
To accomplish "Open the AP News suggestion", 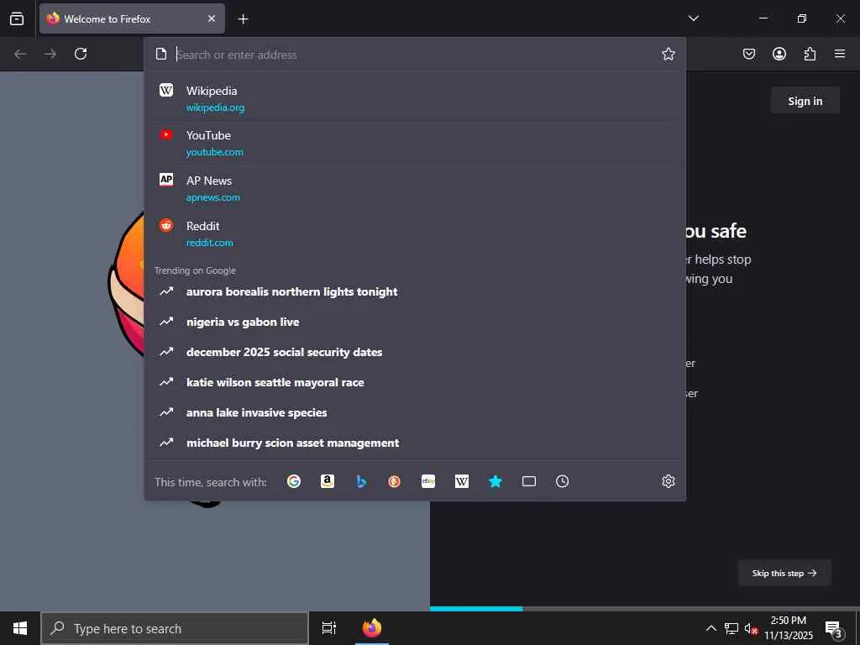I will 415,188.
